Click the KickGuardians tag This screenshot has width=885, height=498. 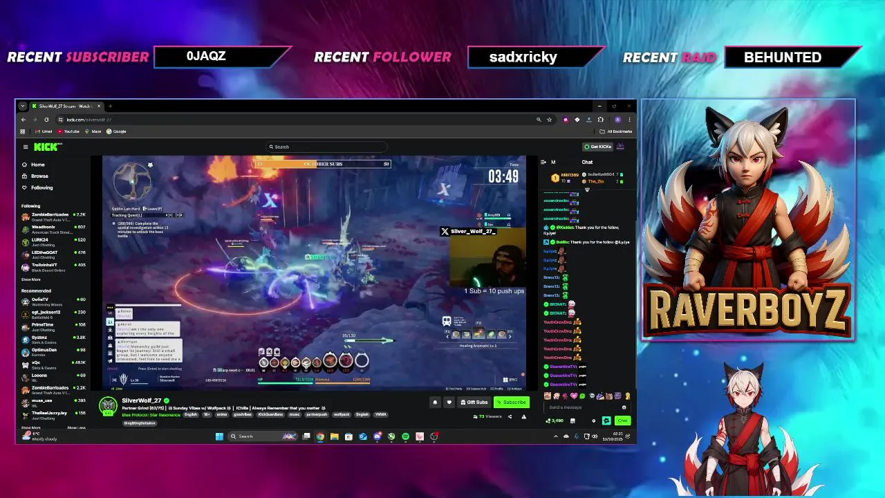click(x=271, y=414)
